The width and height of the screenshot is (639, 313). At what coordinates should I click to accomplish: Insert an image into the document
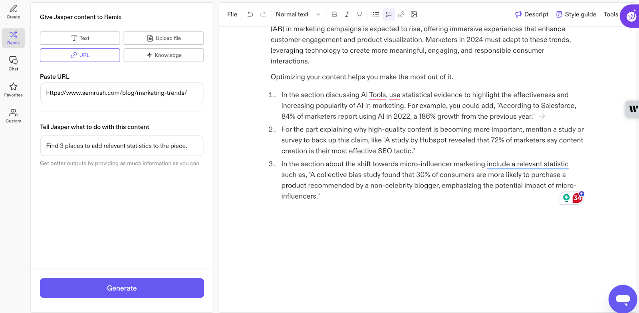point(414,14)
